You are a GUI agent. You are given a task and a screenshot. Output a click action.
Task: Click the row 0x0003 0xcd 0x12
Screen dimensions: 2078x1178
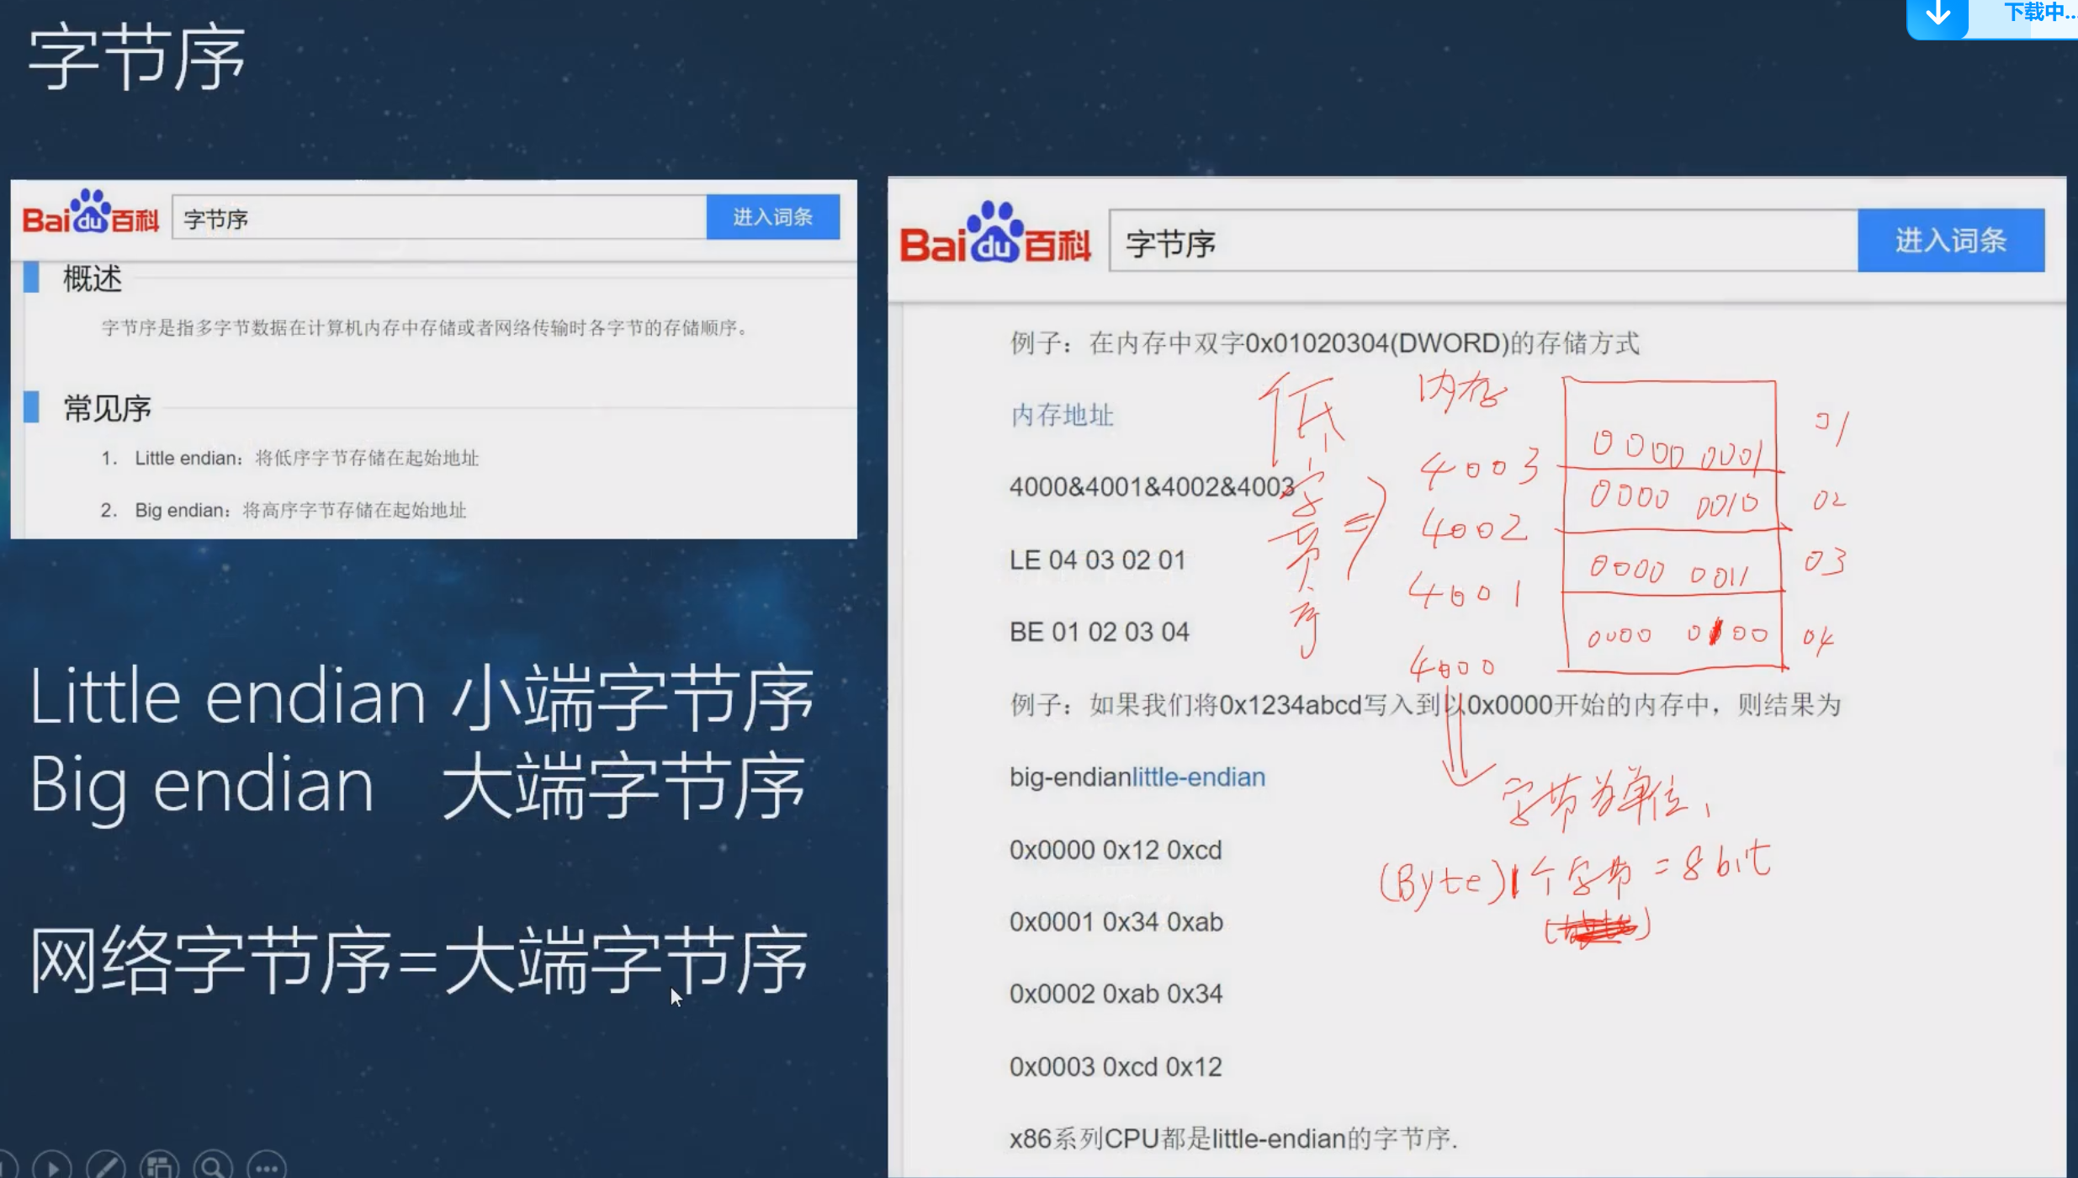coord(1116,1067)
